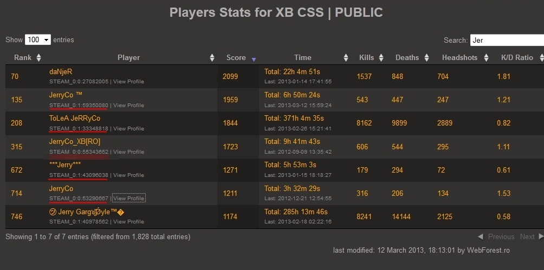Sort table by Rank column arrows
This screenshot has height=270, width=544.
tap(39, 58)
